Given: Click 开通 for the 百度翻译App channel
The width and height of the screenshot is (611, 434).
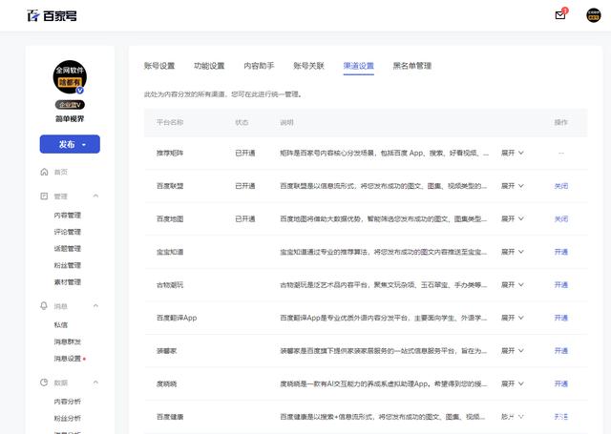Looking at the screenshot, I should pyautogui.click(x=561, y=318).
